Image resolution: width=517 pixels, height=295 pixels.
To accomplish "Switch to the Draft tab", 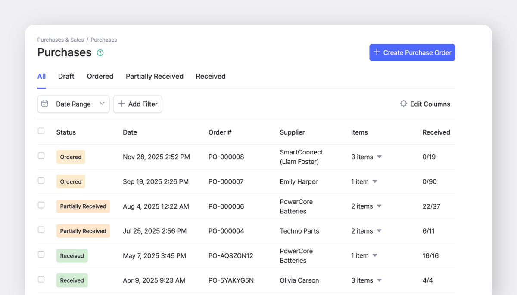I will (66, 76).
